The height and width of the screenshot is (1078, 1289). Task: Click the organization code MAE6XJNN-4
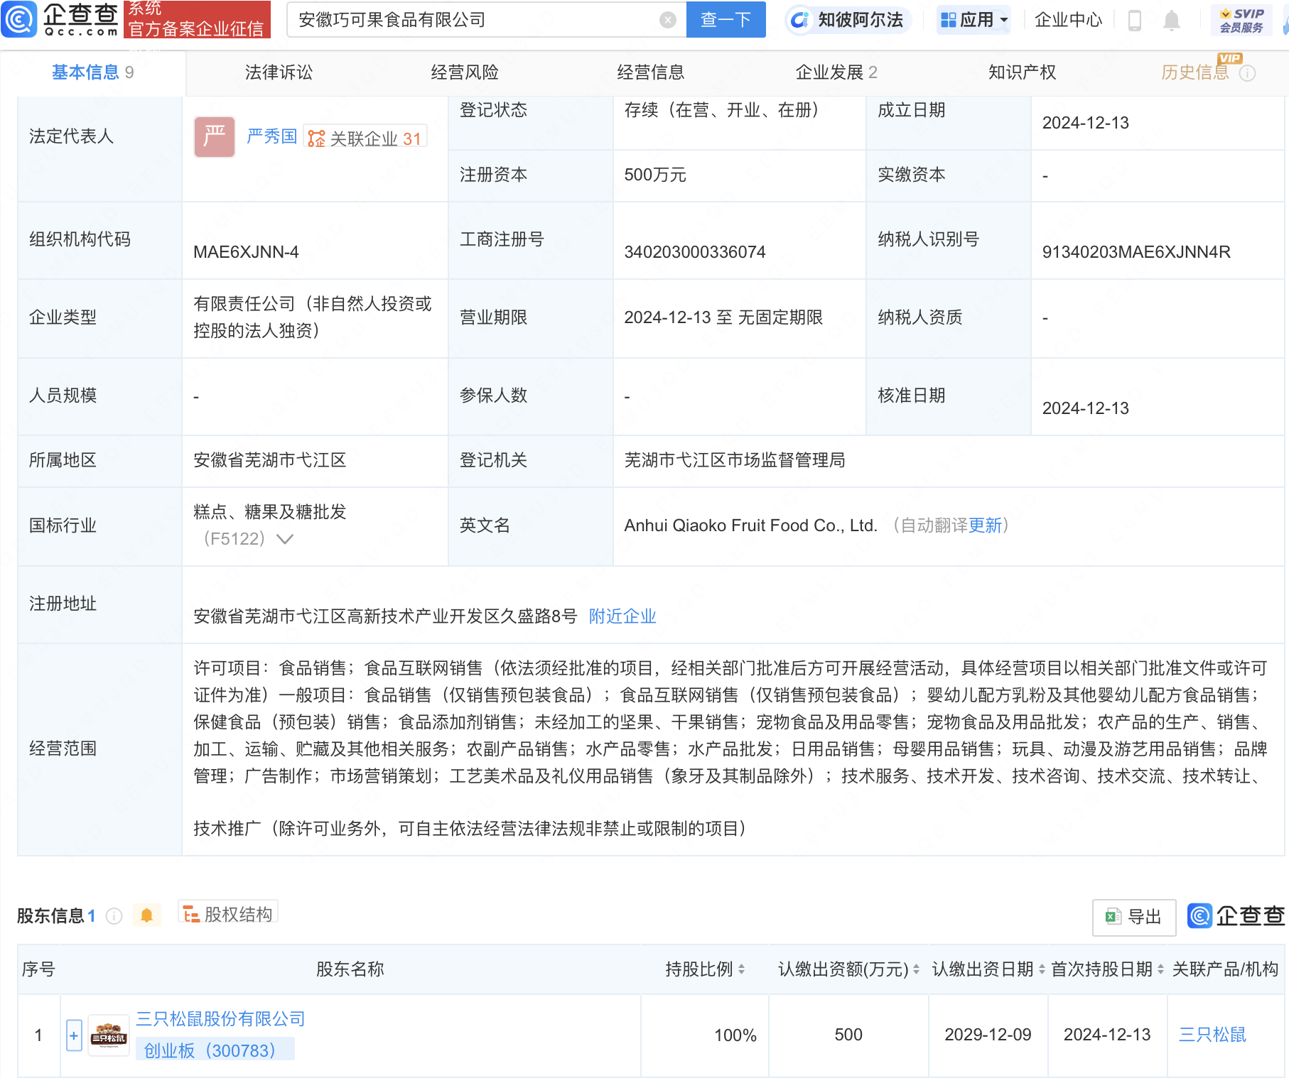tap(246, 252)
